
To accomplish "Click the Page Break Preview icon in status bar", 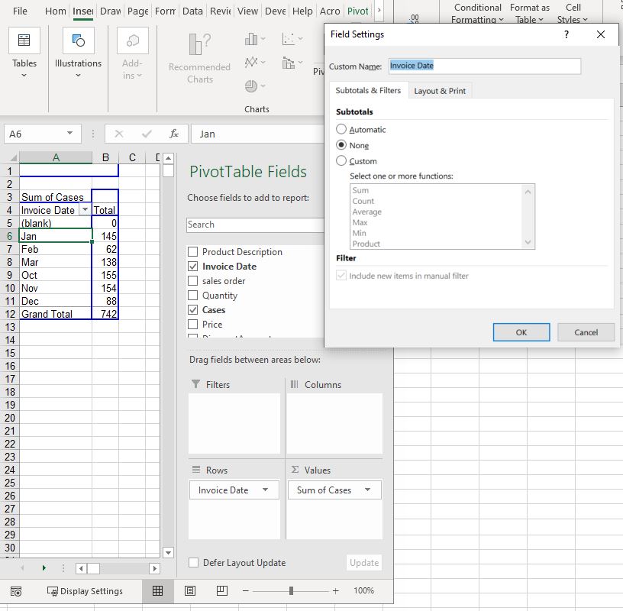I will pyautogui.click(x=221, y=590).
